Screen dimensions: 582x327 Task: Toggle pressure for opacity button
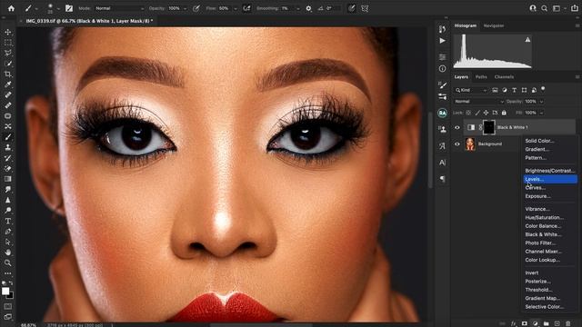196,8
